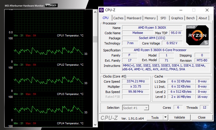This screenshot has width=216, height=130.
Task: Click the Max TDP value 95.0 W
Action: (x=176, y=33)
